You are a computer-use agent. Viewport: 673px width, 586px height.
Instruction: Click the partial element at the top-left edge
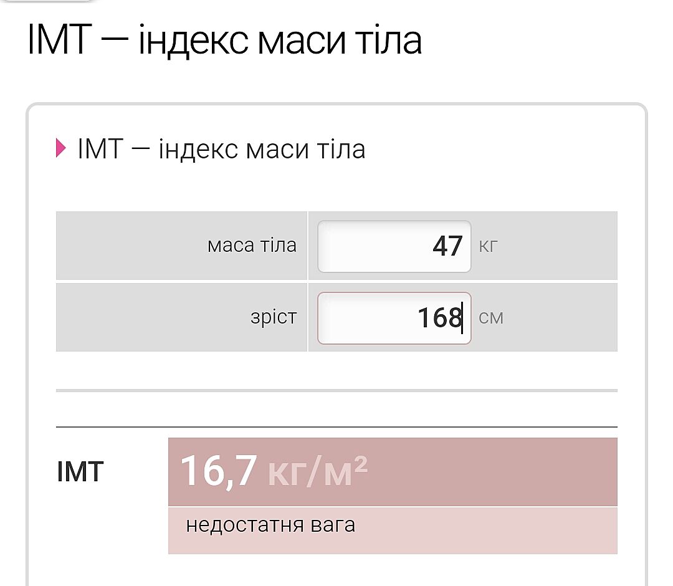pyautogui.click(x=47, y=2)
